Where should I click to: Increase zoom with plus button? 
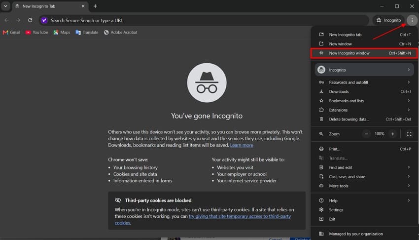392,134
